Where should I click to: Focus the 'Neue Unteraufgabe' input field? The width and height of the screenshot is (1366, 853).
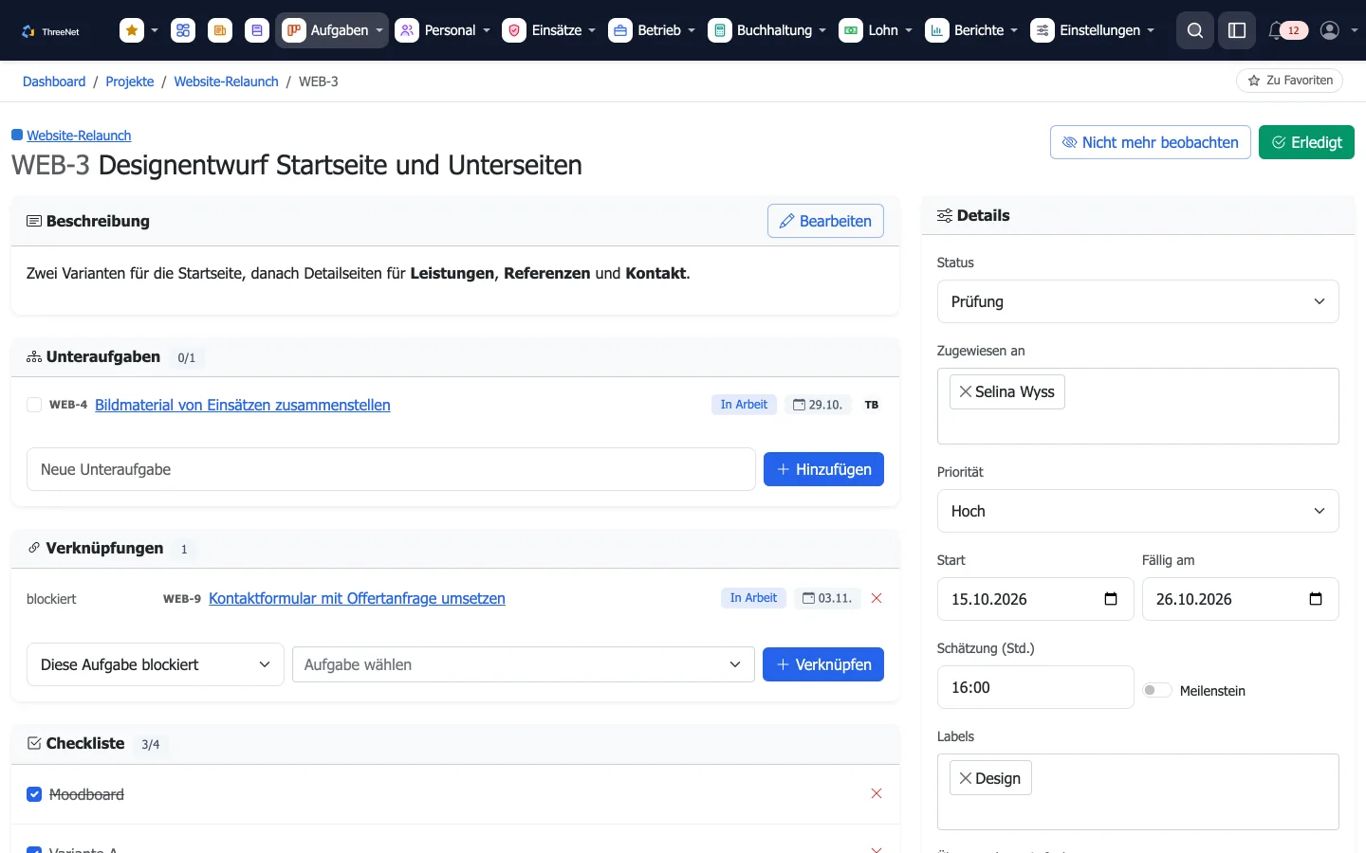pyautogui.click(x=391, y=469)
